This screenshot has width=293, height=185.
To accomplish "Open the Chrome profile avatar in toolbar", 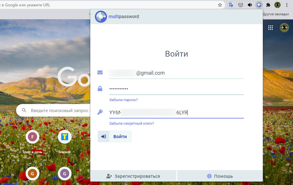I will click(277, 5).
